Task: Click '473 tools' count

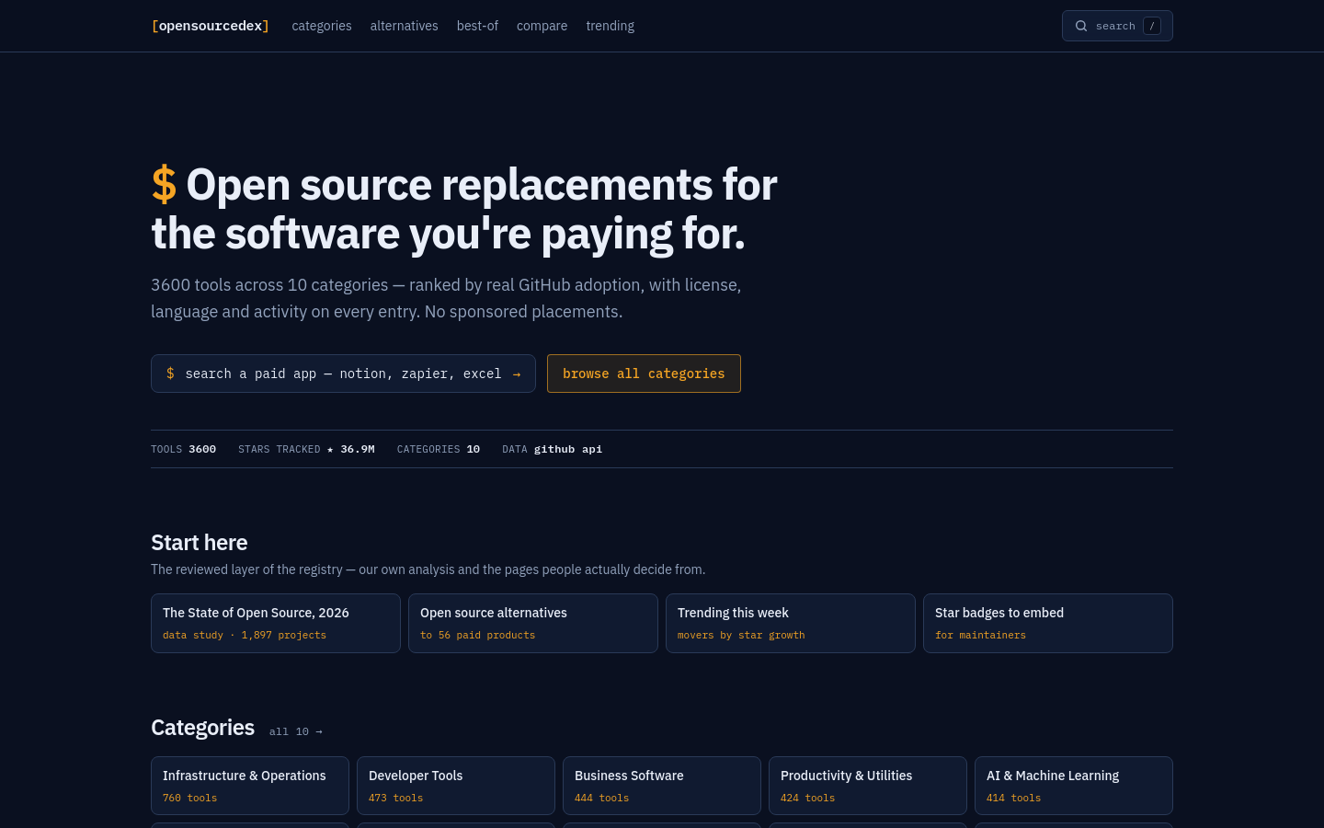Action: [x=395, y=798]
